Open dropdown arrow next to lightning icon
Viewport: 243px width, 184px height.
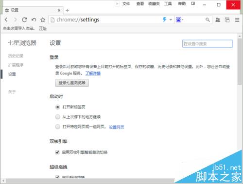point(171,20)
